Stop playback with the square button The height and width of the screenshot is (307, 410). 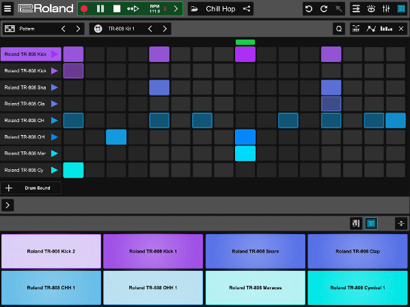[117, 9]
